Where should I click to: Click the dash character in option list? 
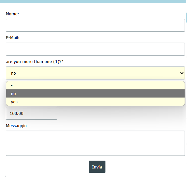click(12, 85)
